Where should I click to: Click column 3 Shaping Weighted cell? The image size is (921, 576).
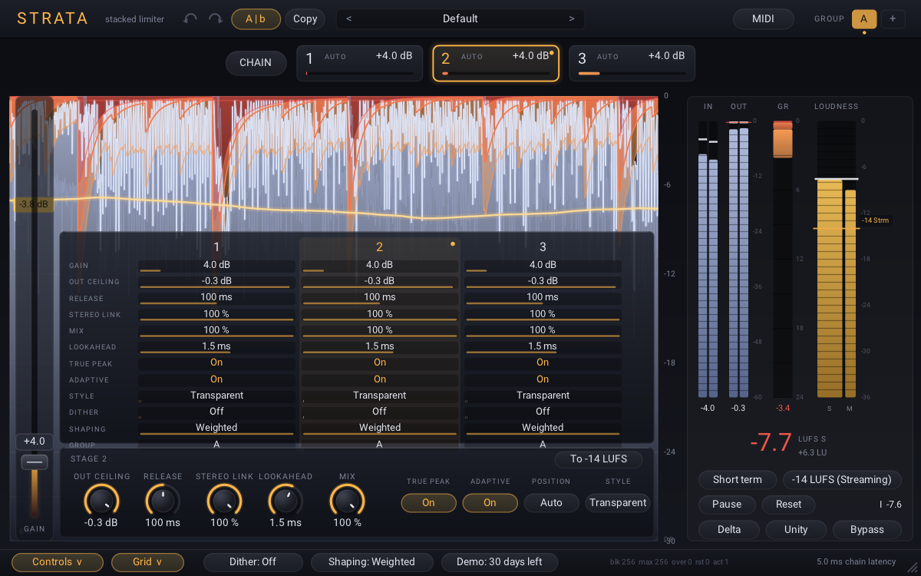pos(543,428)
